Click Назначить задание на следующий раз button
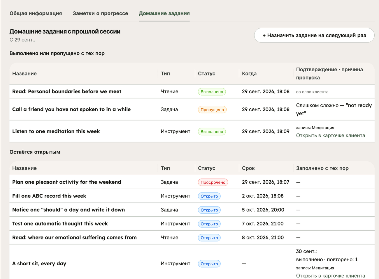Image resolution: width=379 pixels, height=279 pixels. tap(314, 35)
